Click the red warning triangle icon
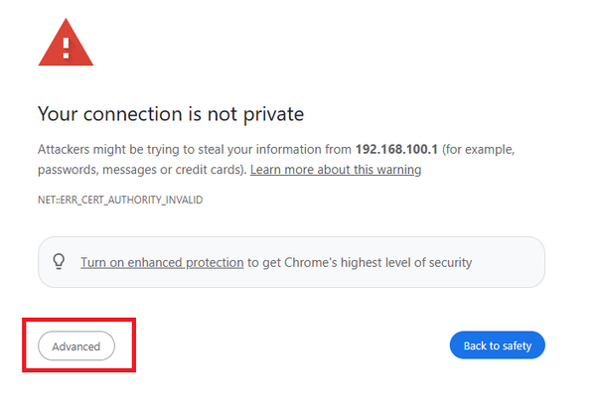This screenshot has height=412, width=596. (66, 44)
